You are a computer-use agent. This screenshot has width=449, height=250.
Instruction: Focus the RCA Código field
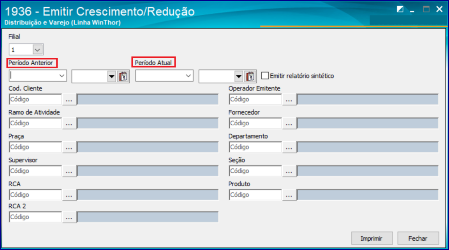click(35, 194)
